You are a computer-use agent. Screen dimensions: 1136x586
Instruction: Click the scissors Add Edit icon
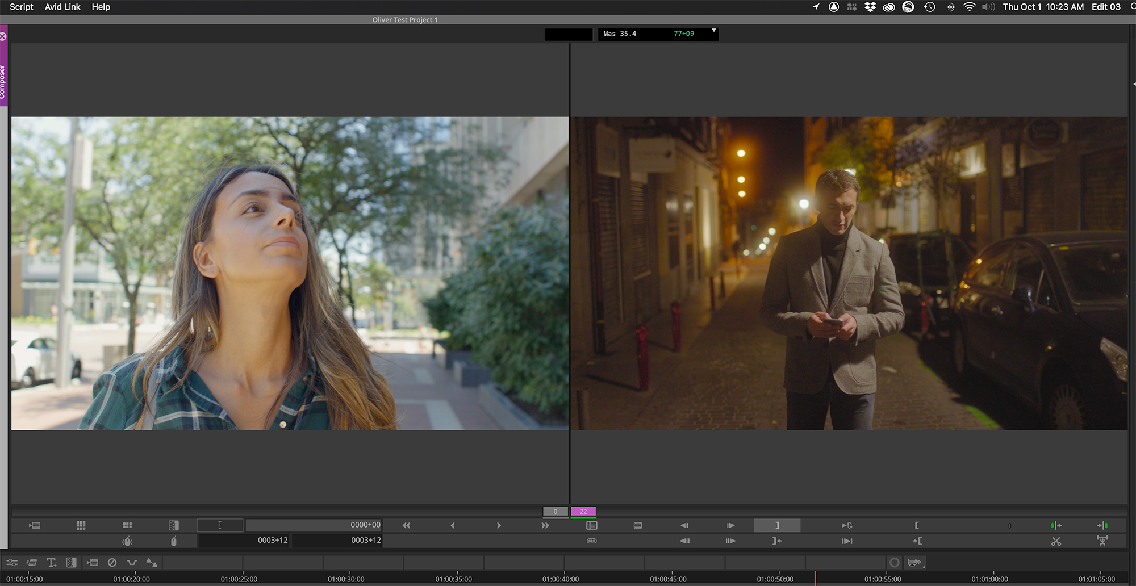point(1056,541)
